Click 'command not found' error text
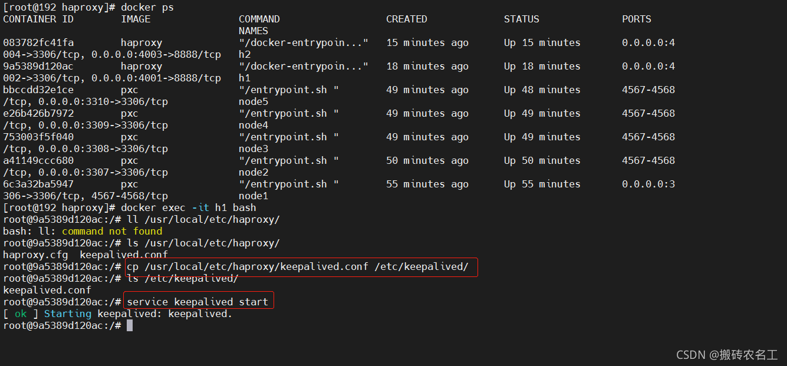This screenshot has height=366, width=787. pos(112,231)
